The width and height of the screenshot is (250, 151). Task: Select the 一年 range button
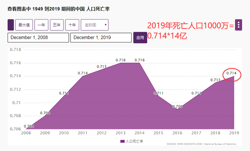coord(41,25)
